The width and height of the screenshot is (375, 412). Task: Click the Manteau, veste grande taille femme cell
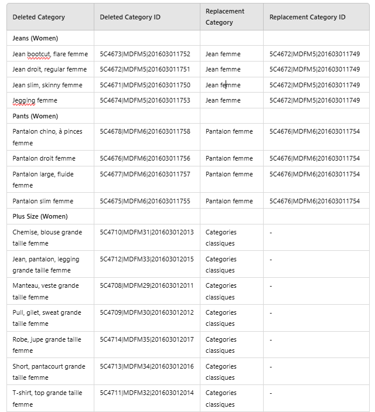click(45, 291)
